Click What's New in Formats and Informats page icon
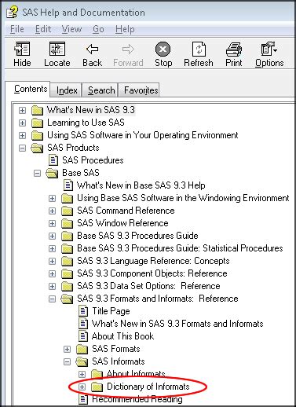Screen dimensions: 296x407 (x=83, y=324)
